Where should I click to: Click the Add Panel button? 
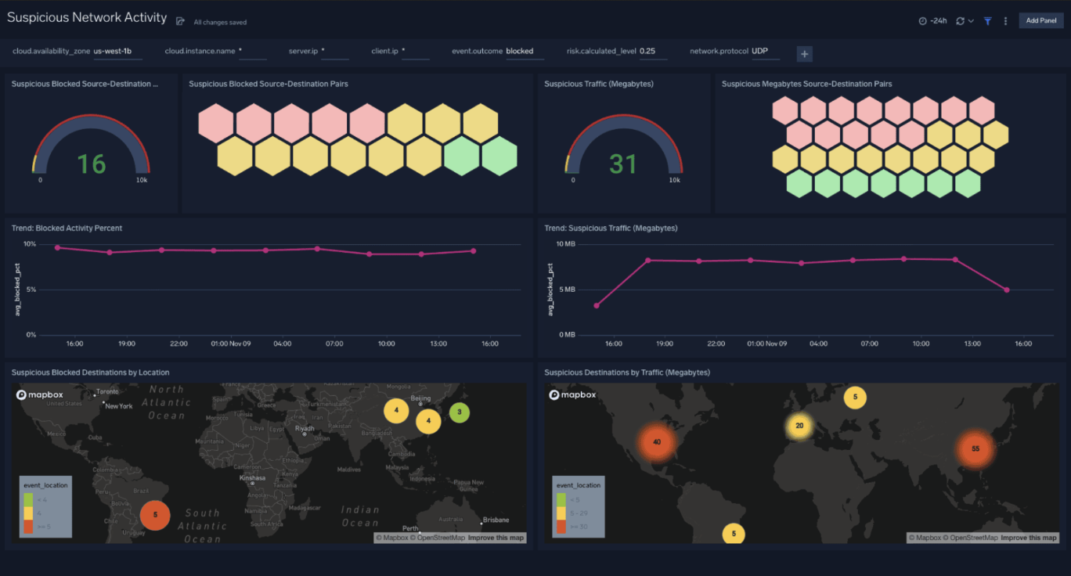click(1041, 20)
